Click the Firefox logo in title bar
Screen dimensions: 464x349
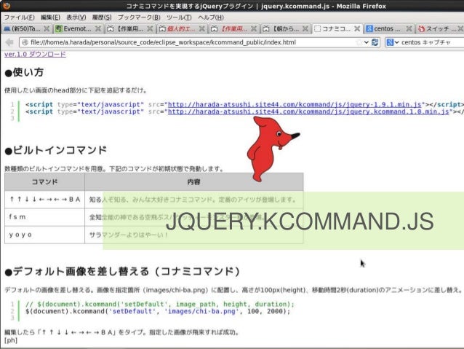click(x=7, y=6)
